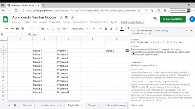Open the 100% zoom dropdown
Viewport: 195px width, 109px height.
click(x=33, y=29)
